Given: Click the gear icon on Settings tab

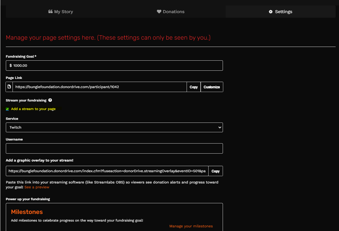Looking at the screenshot, I should (x=271, y=12).
